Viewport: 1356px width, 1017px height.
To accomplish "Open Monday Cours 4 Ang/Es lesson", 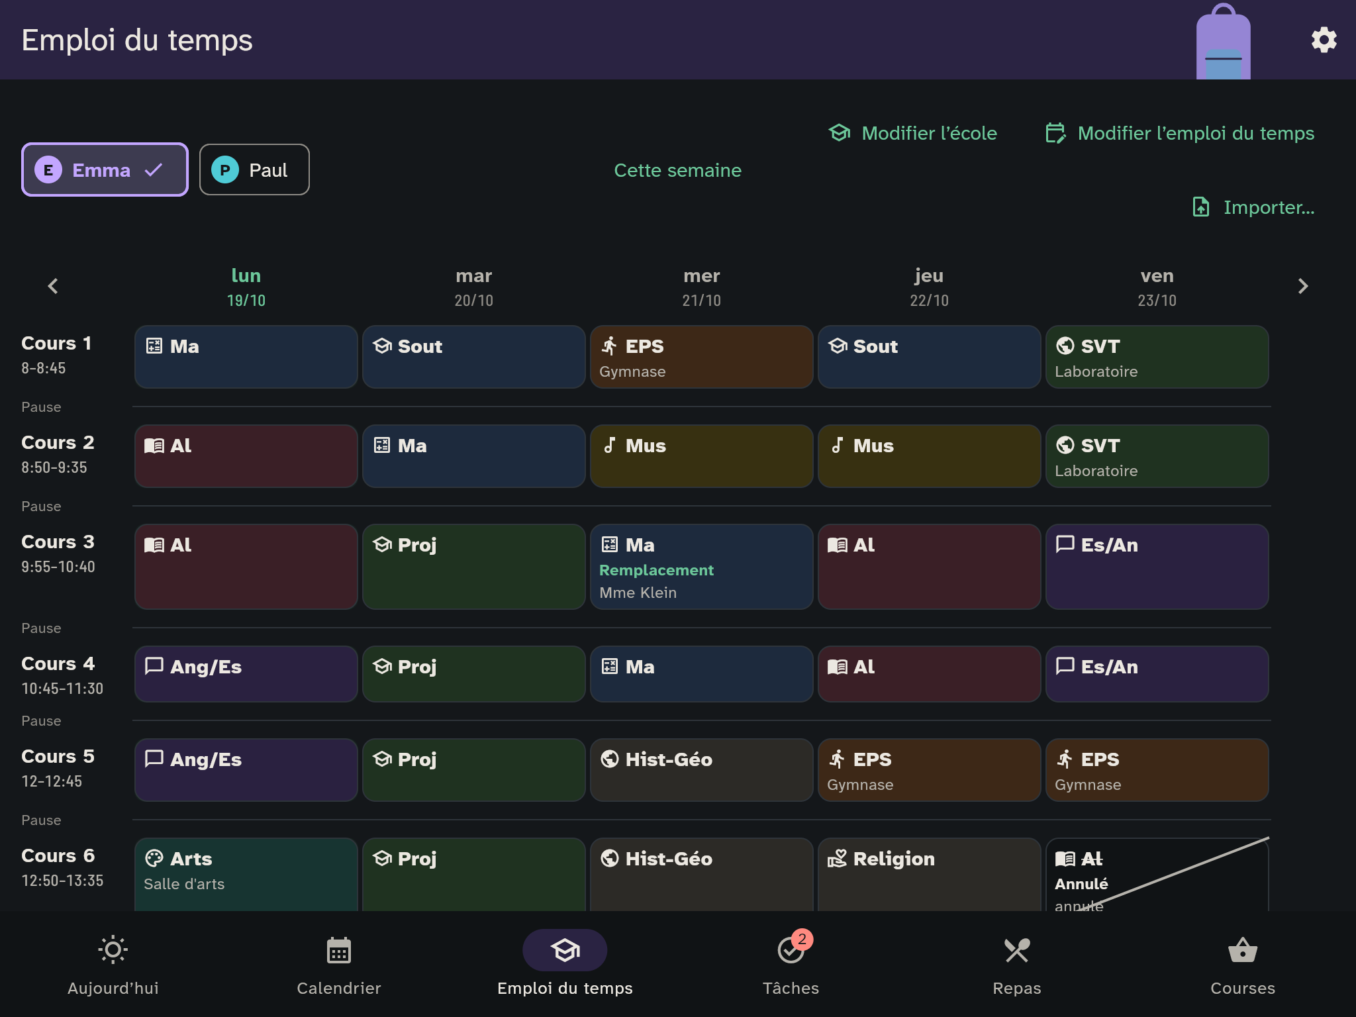I will point(246,674).
